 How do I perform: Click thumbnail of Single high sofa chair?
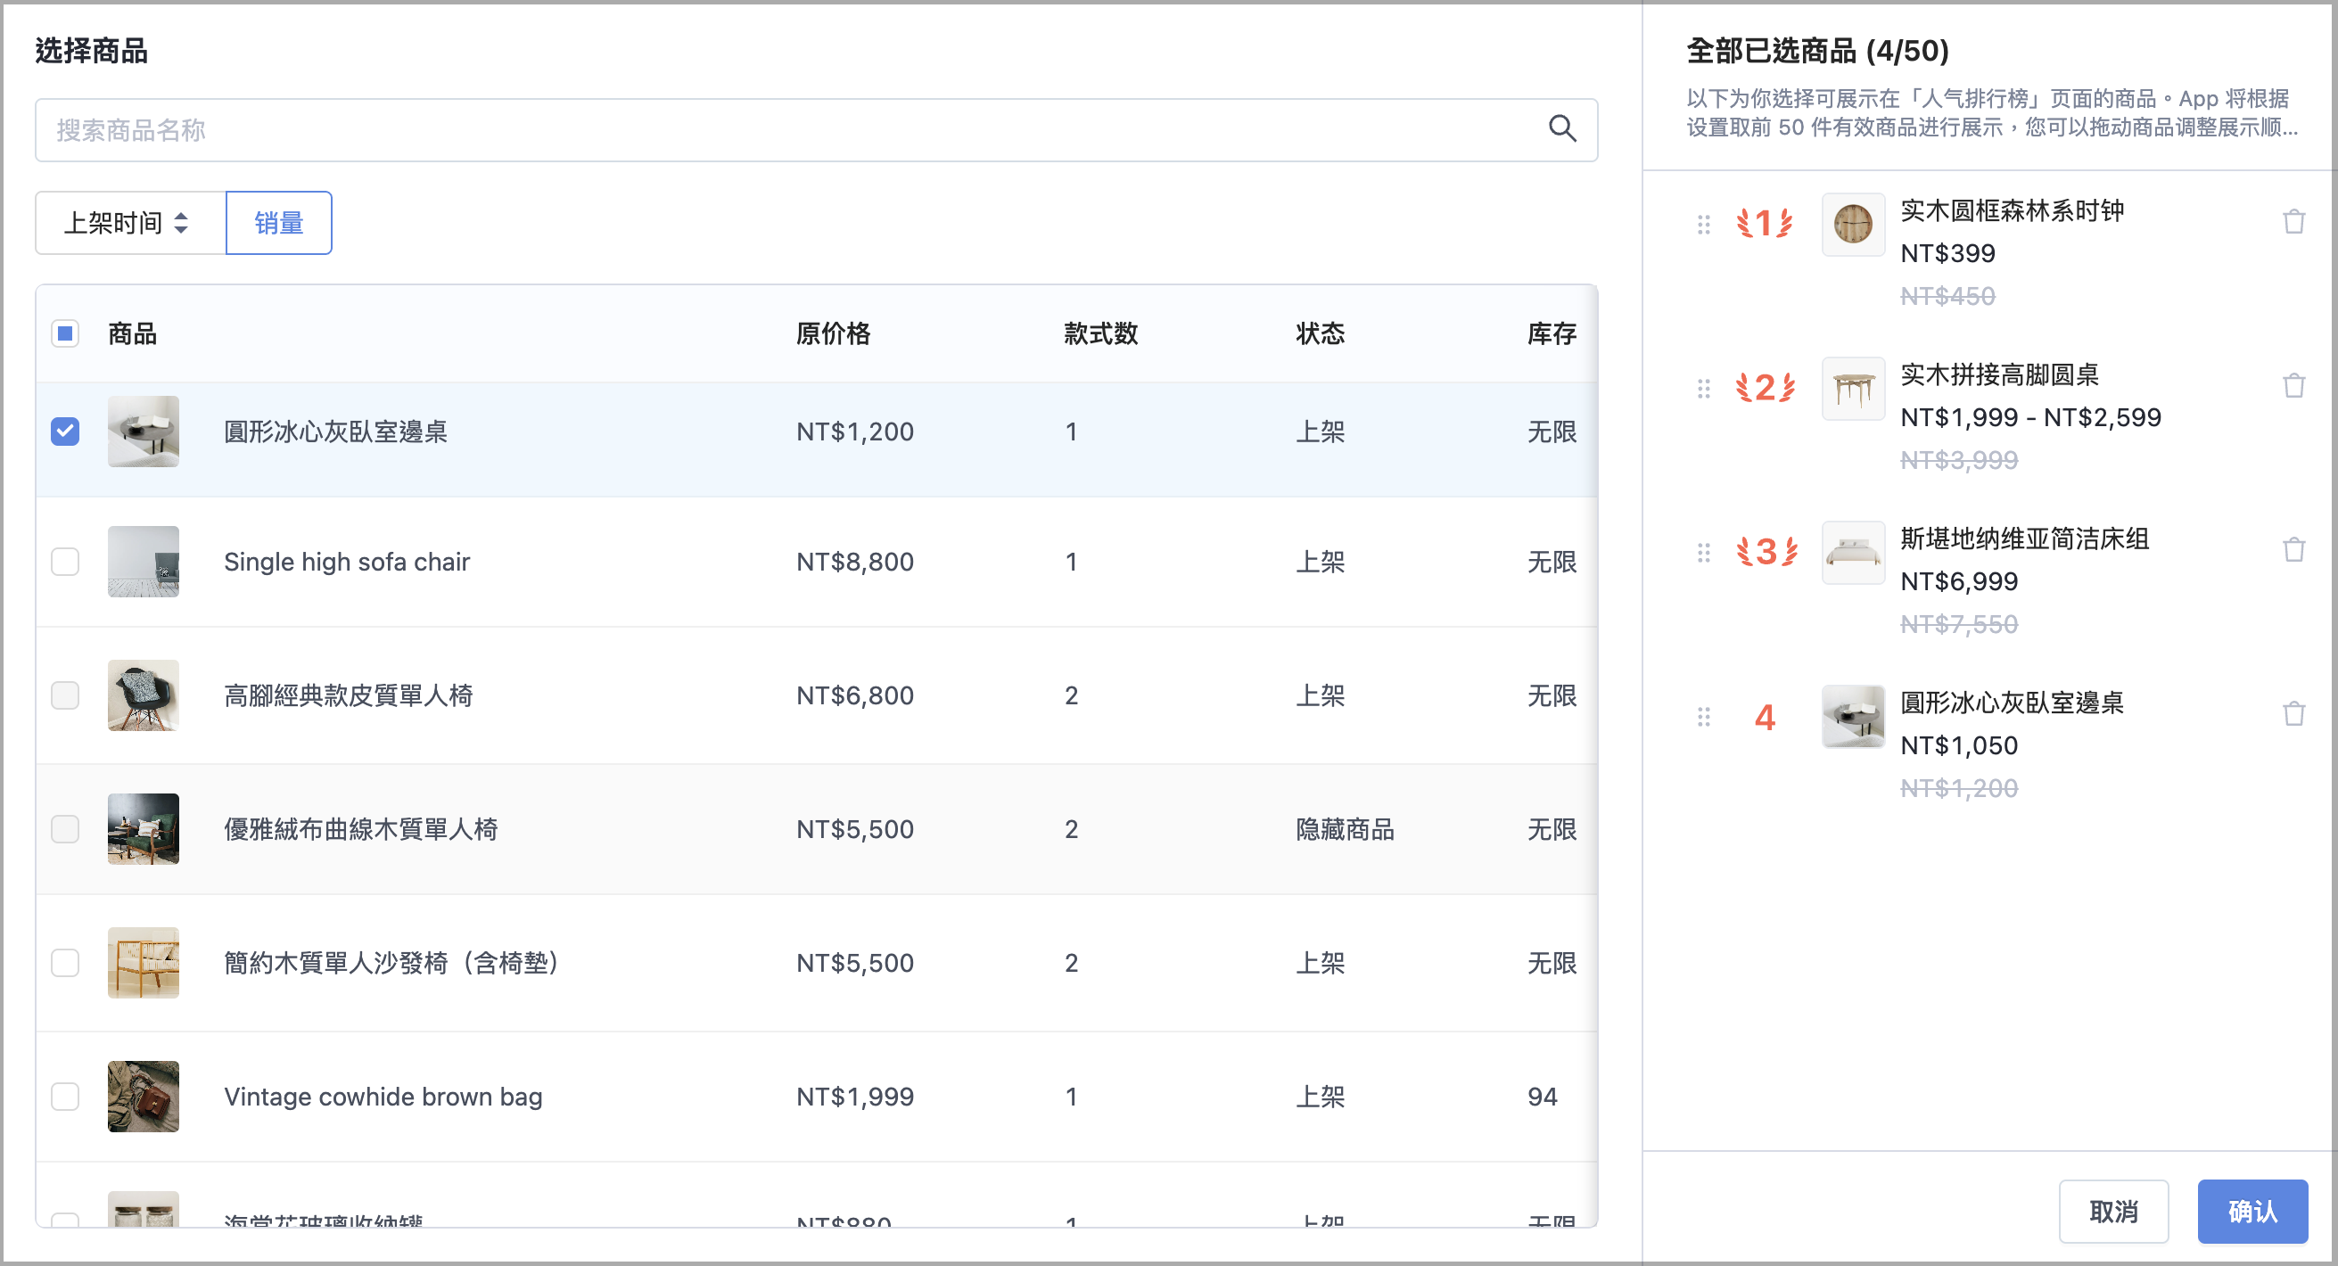(144, 562)
